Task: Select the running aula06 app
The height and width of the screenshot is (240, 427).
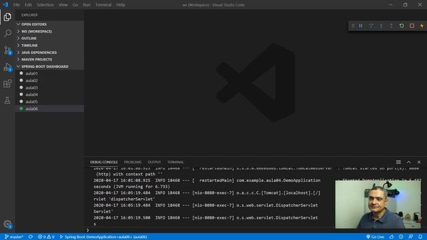Action: [x=49, y=109]
